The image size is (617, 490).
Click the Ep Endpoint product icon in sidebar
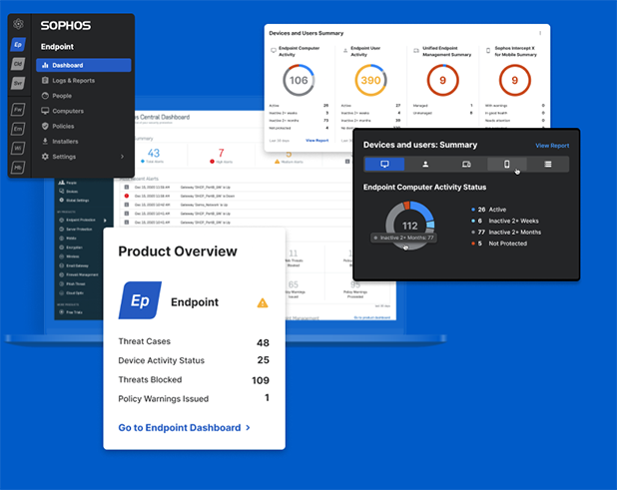point(18,45)
